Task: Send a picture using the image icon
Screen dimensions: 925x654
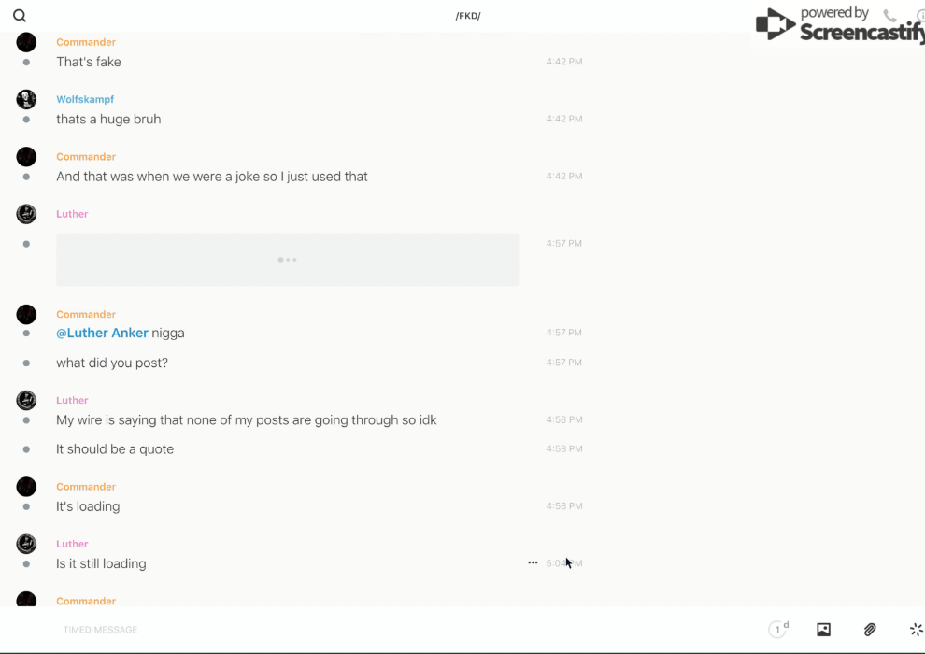Action: pos(823,630)
